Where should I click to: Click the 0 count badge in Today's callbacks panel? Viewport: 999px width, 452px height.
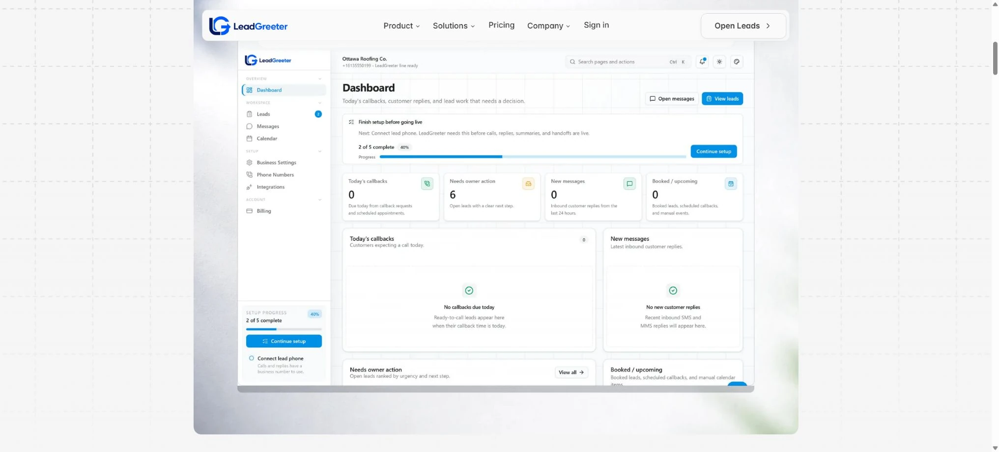click(x=584, y=240)
